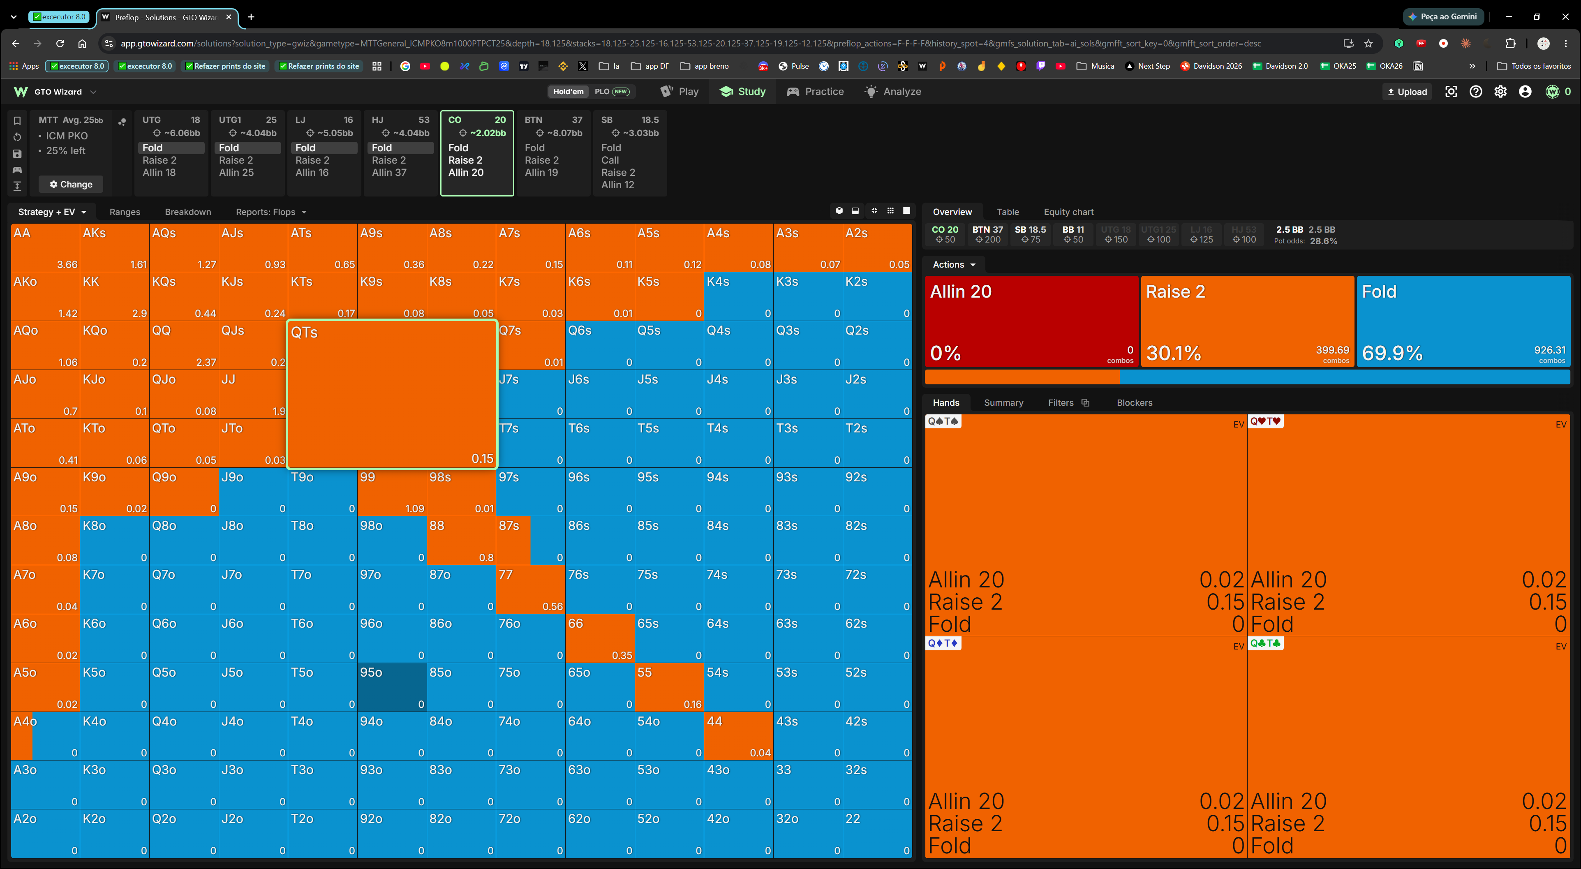1581x869 pixels.
Task: Open the Ranges tab
Action: pyautogui.click(x=125, y=212)
